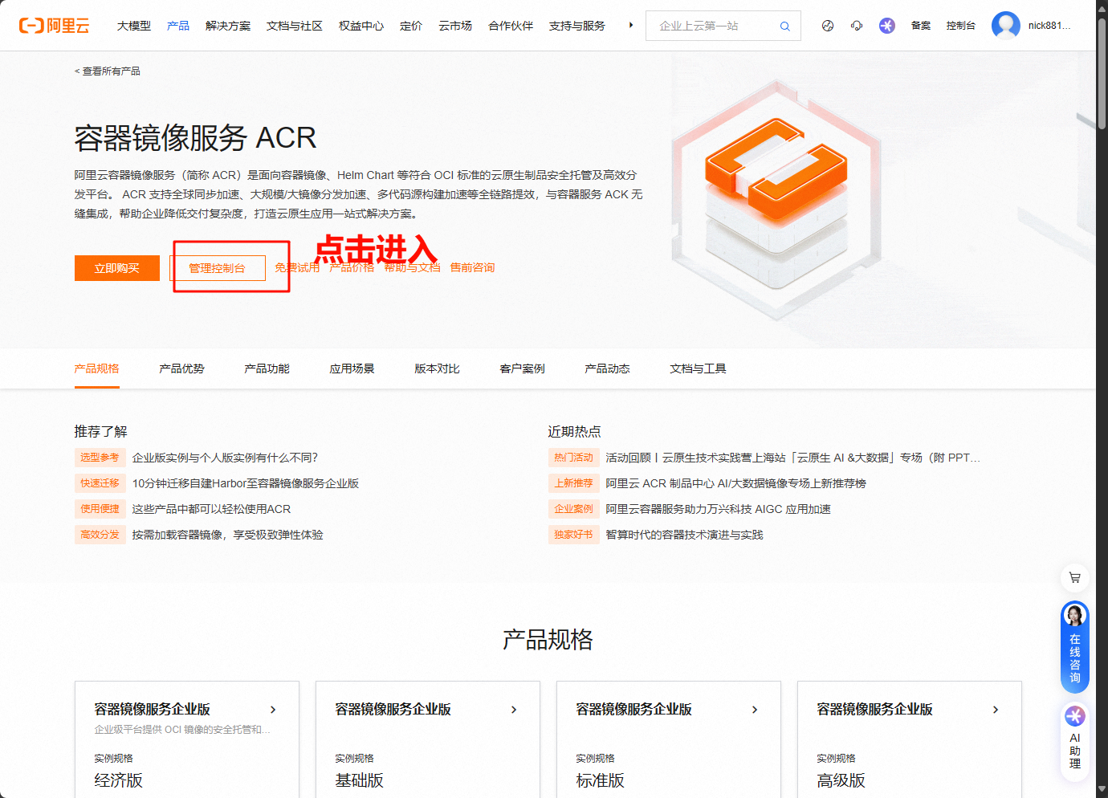Open 按需加载容器镜像 article

pos(228,535)
